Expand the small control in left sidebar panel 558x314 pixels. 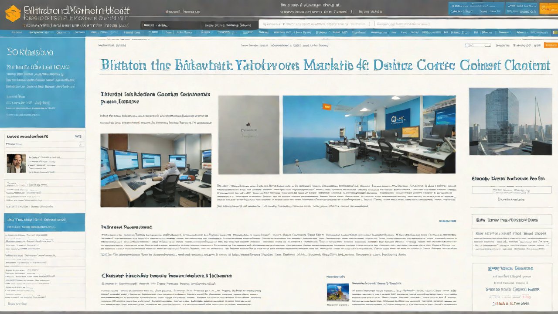click(80, 144)
